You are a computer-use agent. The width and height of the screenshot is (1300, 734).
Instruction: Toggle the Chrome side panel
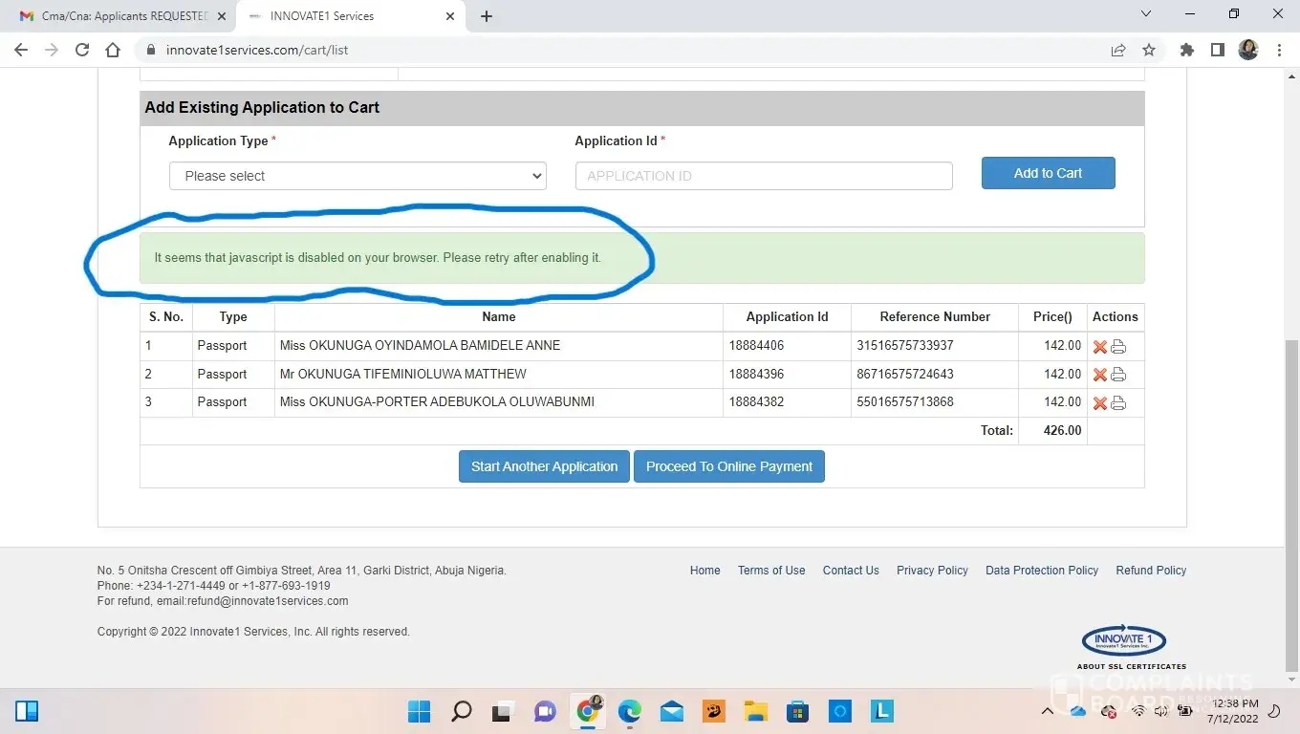pyautogui.click(x=1218, y=50)
